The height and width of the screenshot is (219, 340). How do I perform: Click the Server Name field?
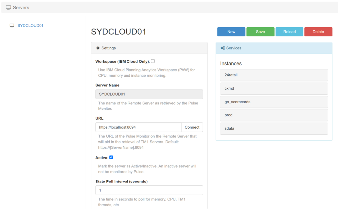coord(149,94)
